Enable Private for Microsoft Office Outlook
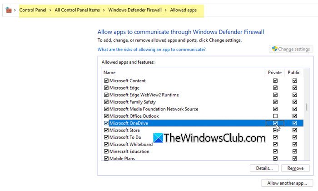 point(275,116)
